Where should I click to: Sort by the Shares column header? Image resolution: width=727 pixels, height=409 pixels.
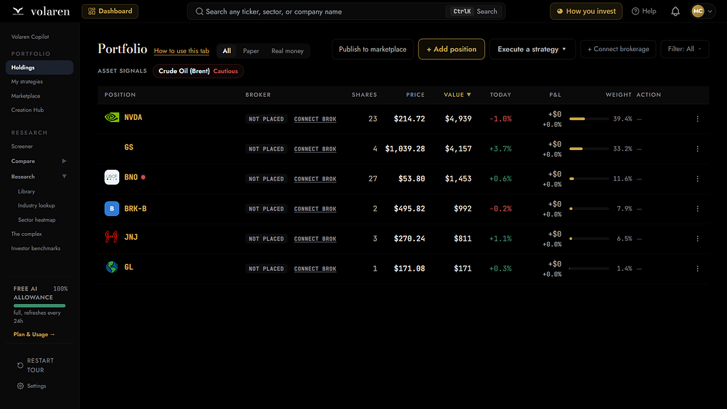coord(365,95)
